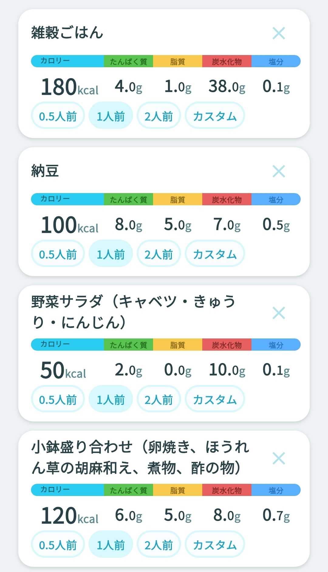Screen dimensions: 328x572
Task: Pick 2人前 for 小鉢盛り合わせ
Action: tap(159, 544)
